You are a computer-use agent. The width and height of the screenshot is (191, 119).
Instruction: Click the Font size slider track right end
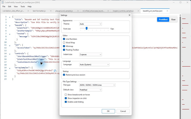click(x=109, y=28)
